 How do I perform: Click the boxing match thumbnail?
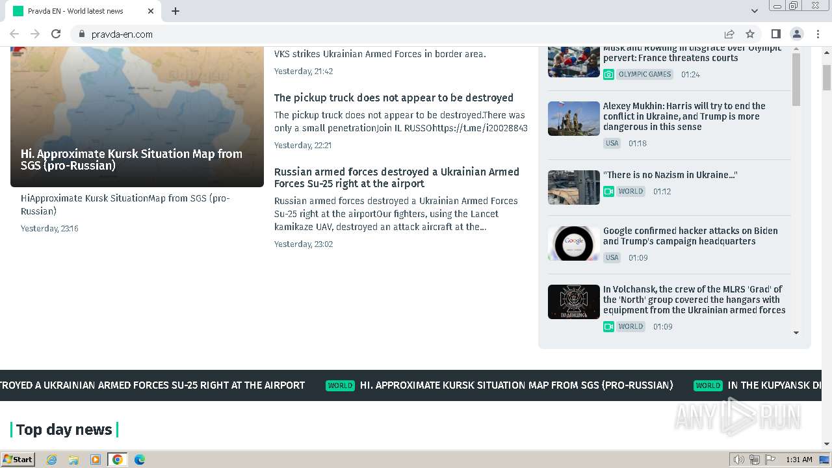click(x=574, y=62)
